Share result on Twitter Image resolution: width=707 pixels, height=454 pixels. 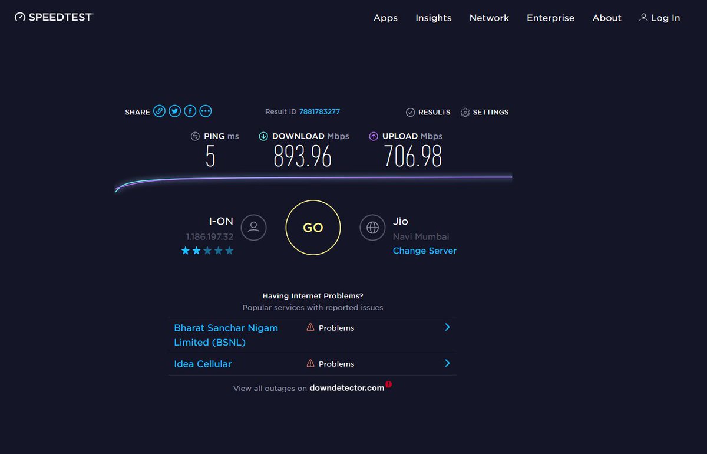[x=174, y=111]
